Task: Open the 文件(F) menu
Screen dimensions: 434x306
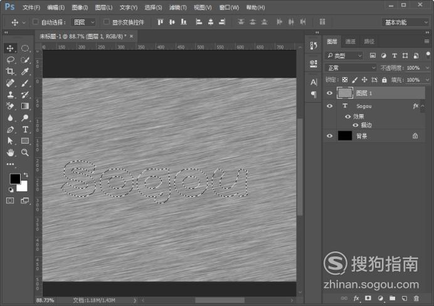Action: (x=31, y=8)
